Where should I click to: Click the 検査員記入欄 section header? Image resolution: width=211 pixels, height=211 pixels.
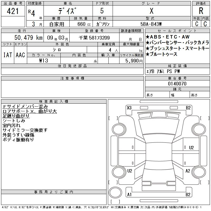[x=54, y=101]
